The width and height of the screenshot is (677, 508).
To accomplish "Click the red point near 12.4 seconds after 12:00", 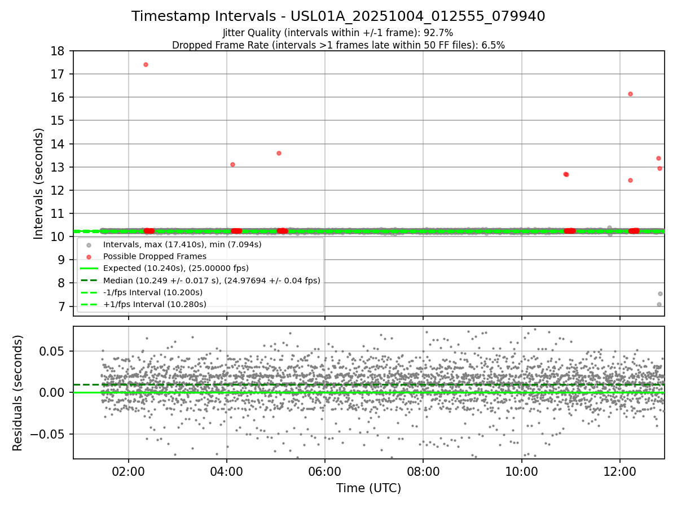I will (x=630, y=180).
